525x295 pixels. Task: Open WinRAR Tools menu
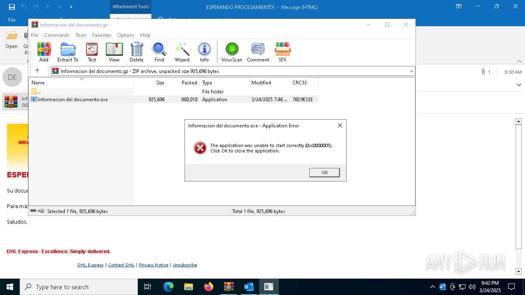[x=81, y=35]
